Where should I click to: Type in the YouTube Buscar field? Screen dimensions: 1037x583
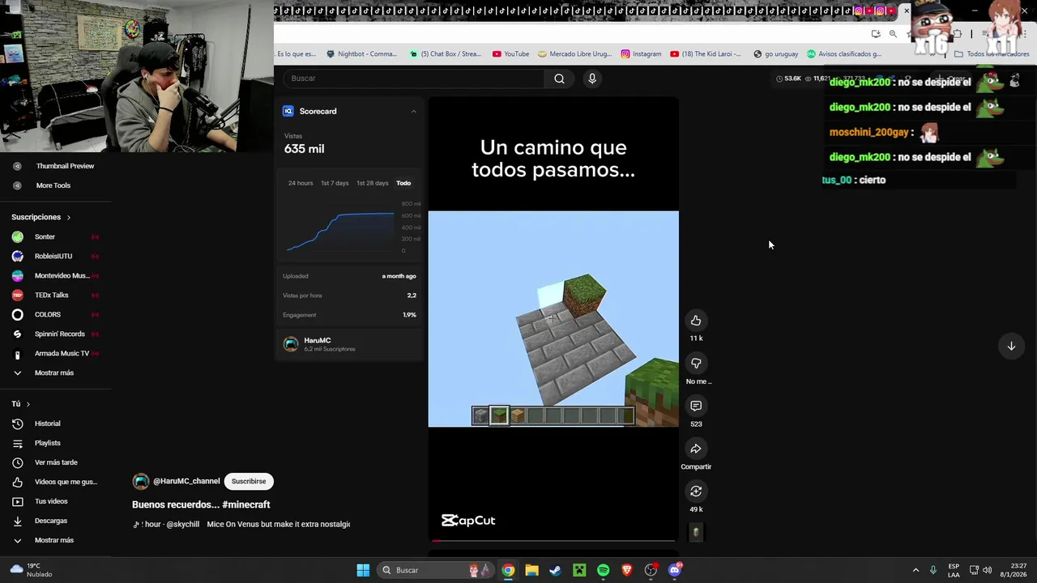(413, 79)
